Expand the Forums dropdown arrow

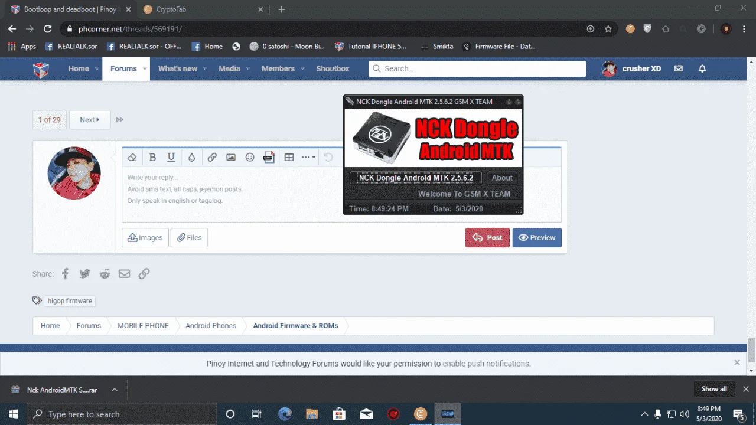click(x=144, y=69)
